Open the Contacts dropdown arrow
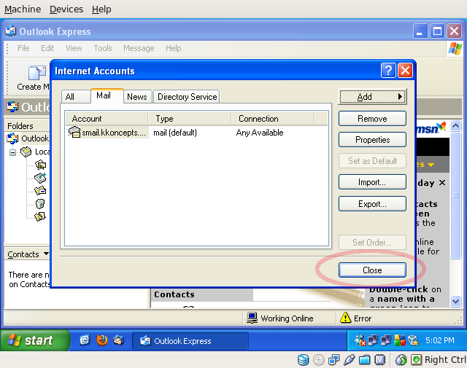The width and height of the screenshot is (467, 368). 46,254
